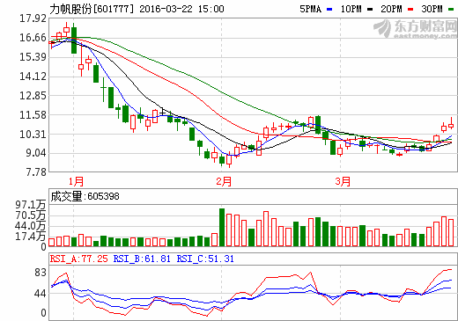Click the 44 RSI axis label
The height and width of the screenshot is (321, 458).
point(41,294)
